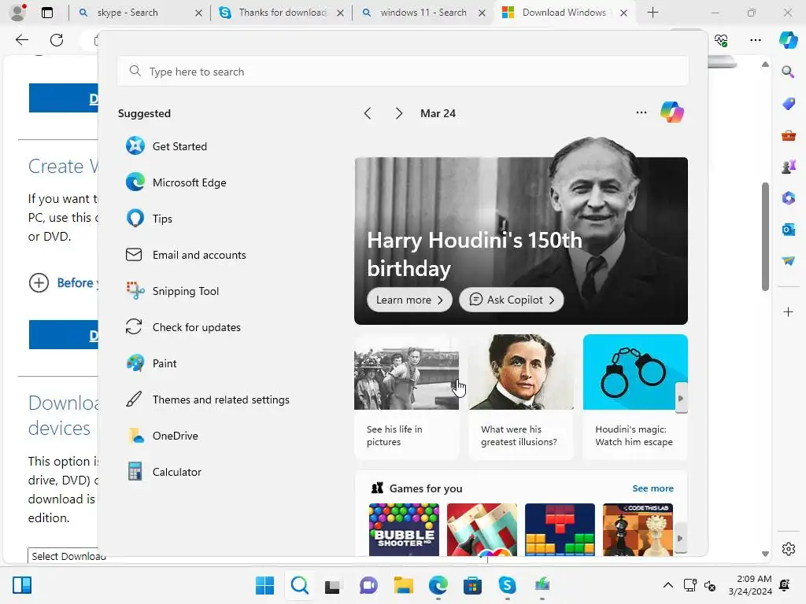
Task: Open Browser essentials heart icon
Action: [721, 40]
